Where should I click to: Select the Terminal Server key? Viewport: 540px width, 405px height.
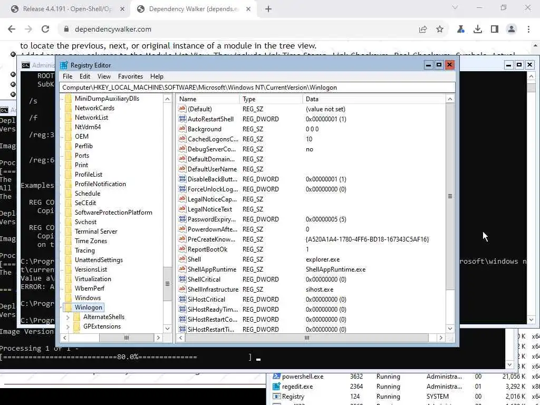coord(96,232)
